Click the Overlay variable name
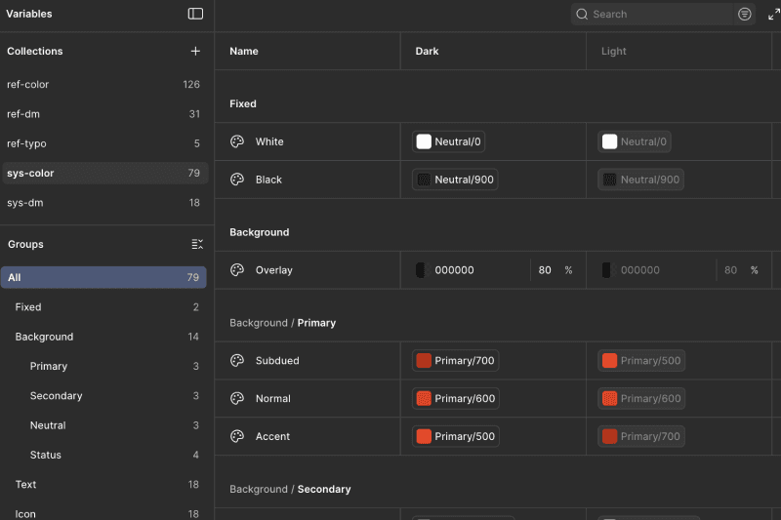 [x=274, y=270]
